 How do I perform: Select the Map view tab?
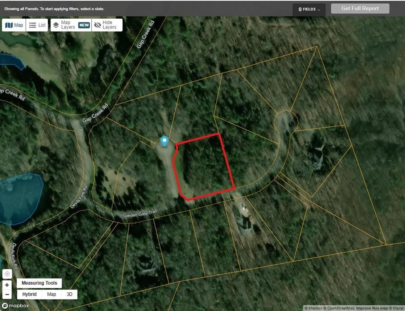[14, 25]
